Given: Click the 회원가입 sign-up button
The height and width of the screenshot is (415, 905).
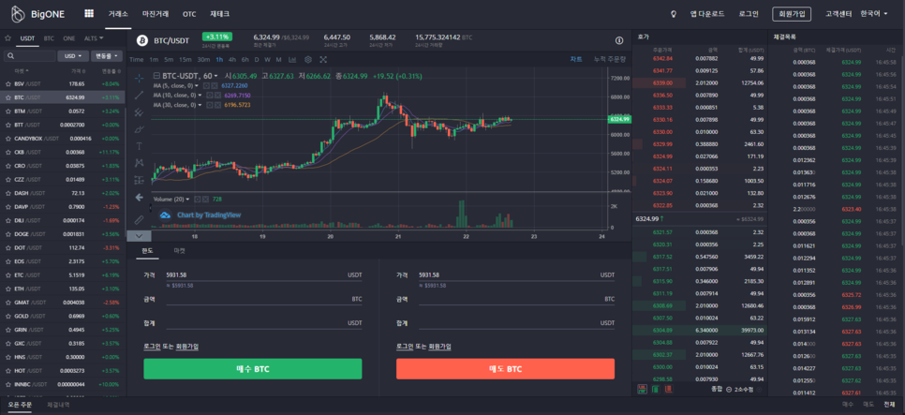Looking at the screenshot, I should (792, 14).
